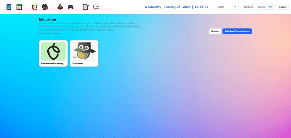
Task: Open the notepad with pencil icon
Action: (86, 7)
